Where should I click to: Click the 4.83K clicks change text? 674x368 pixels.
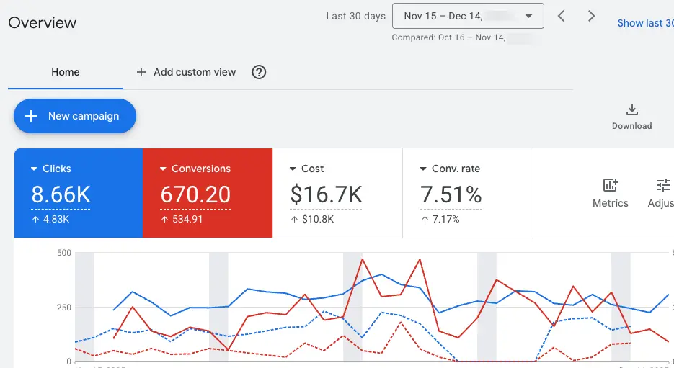pyautogui.click(x=56, y=220)
